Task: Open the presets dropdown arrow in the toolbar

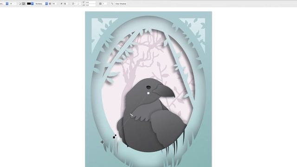Action: click(7, 4)
